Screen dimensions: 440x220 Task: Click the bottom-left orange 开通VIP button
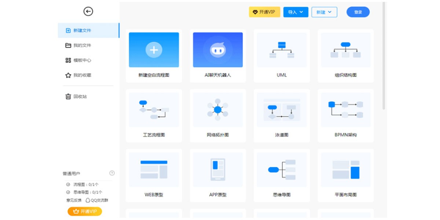click(x=85, y=211)
